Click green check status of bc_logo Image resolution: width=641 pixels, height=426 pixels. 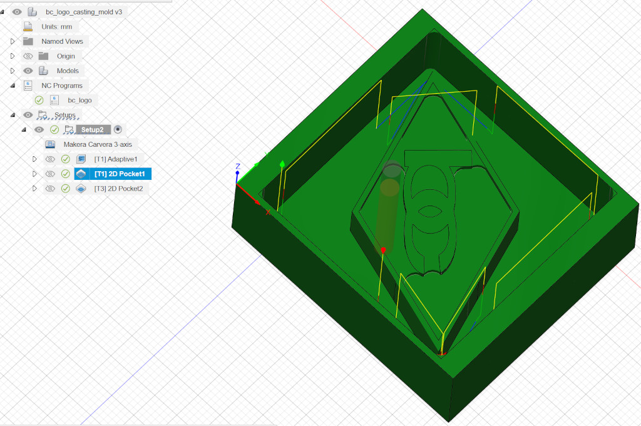[x=39, y=100]
